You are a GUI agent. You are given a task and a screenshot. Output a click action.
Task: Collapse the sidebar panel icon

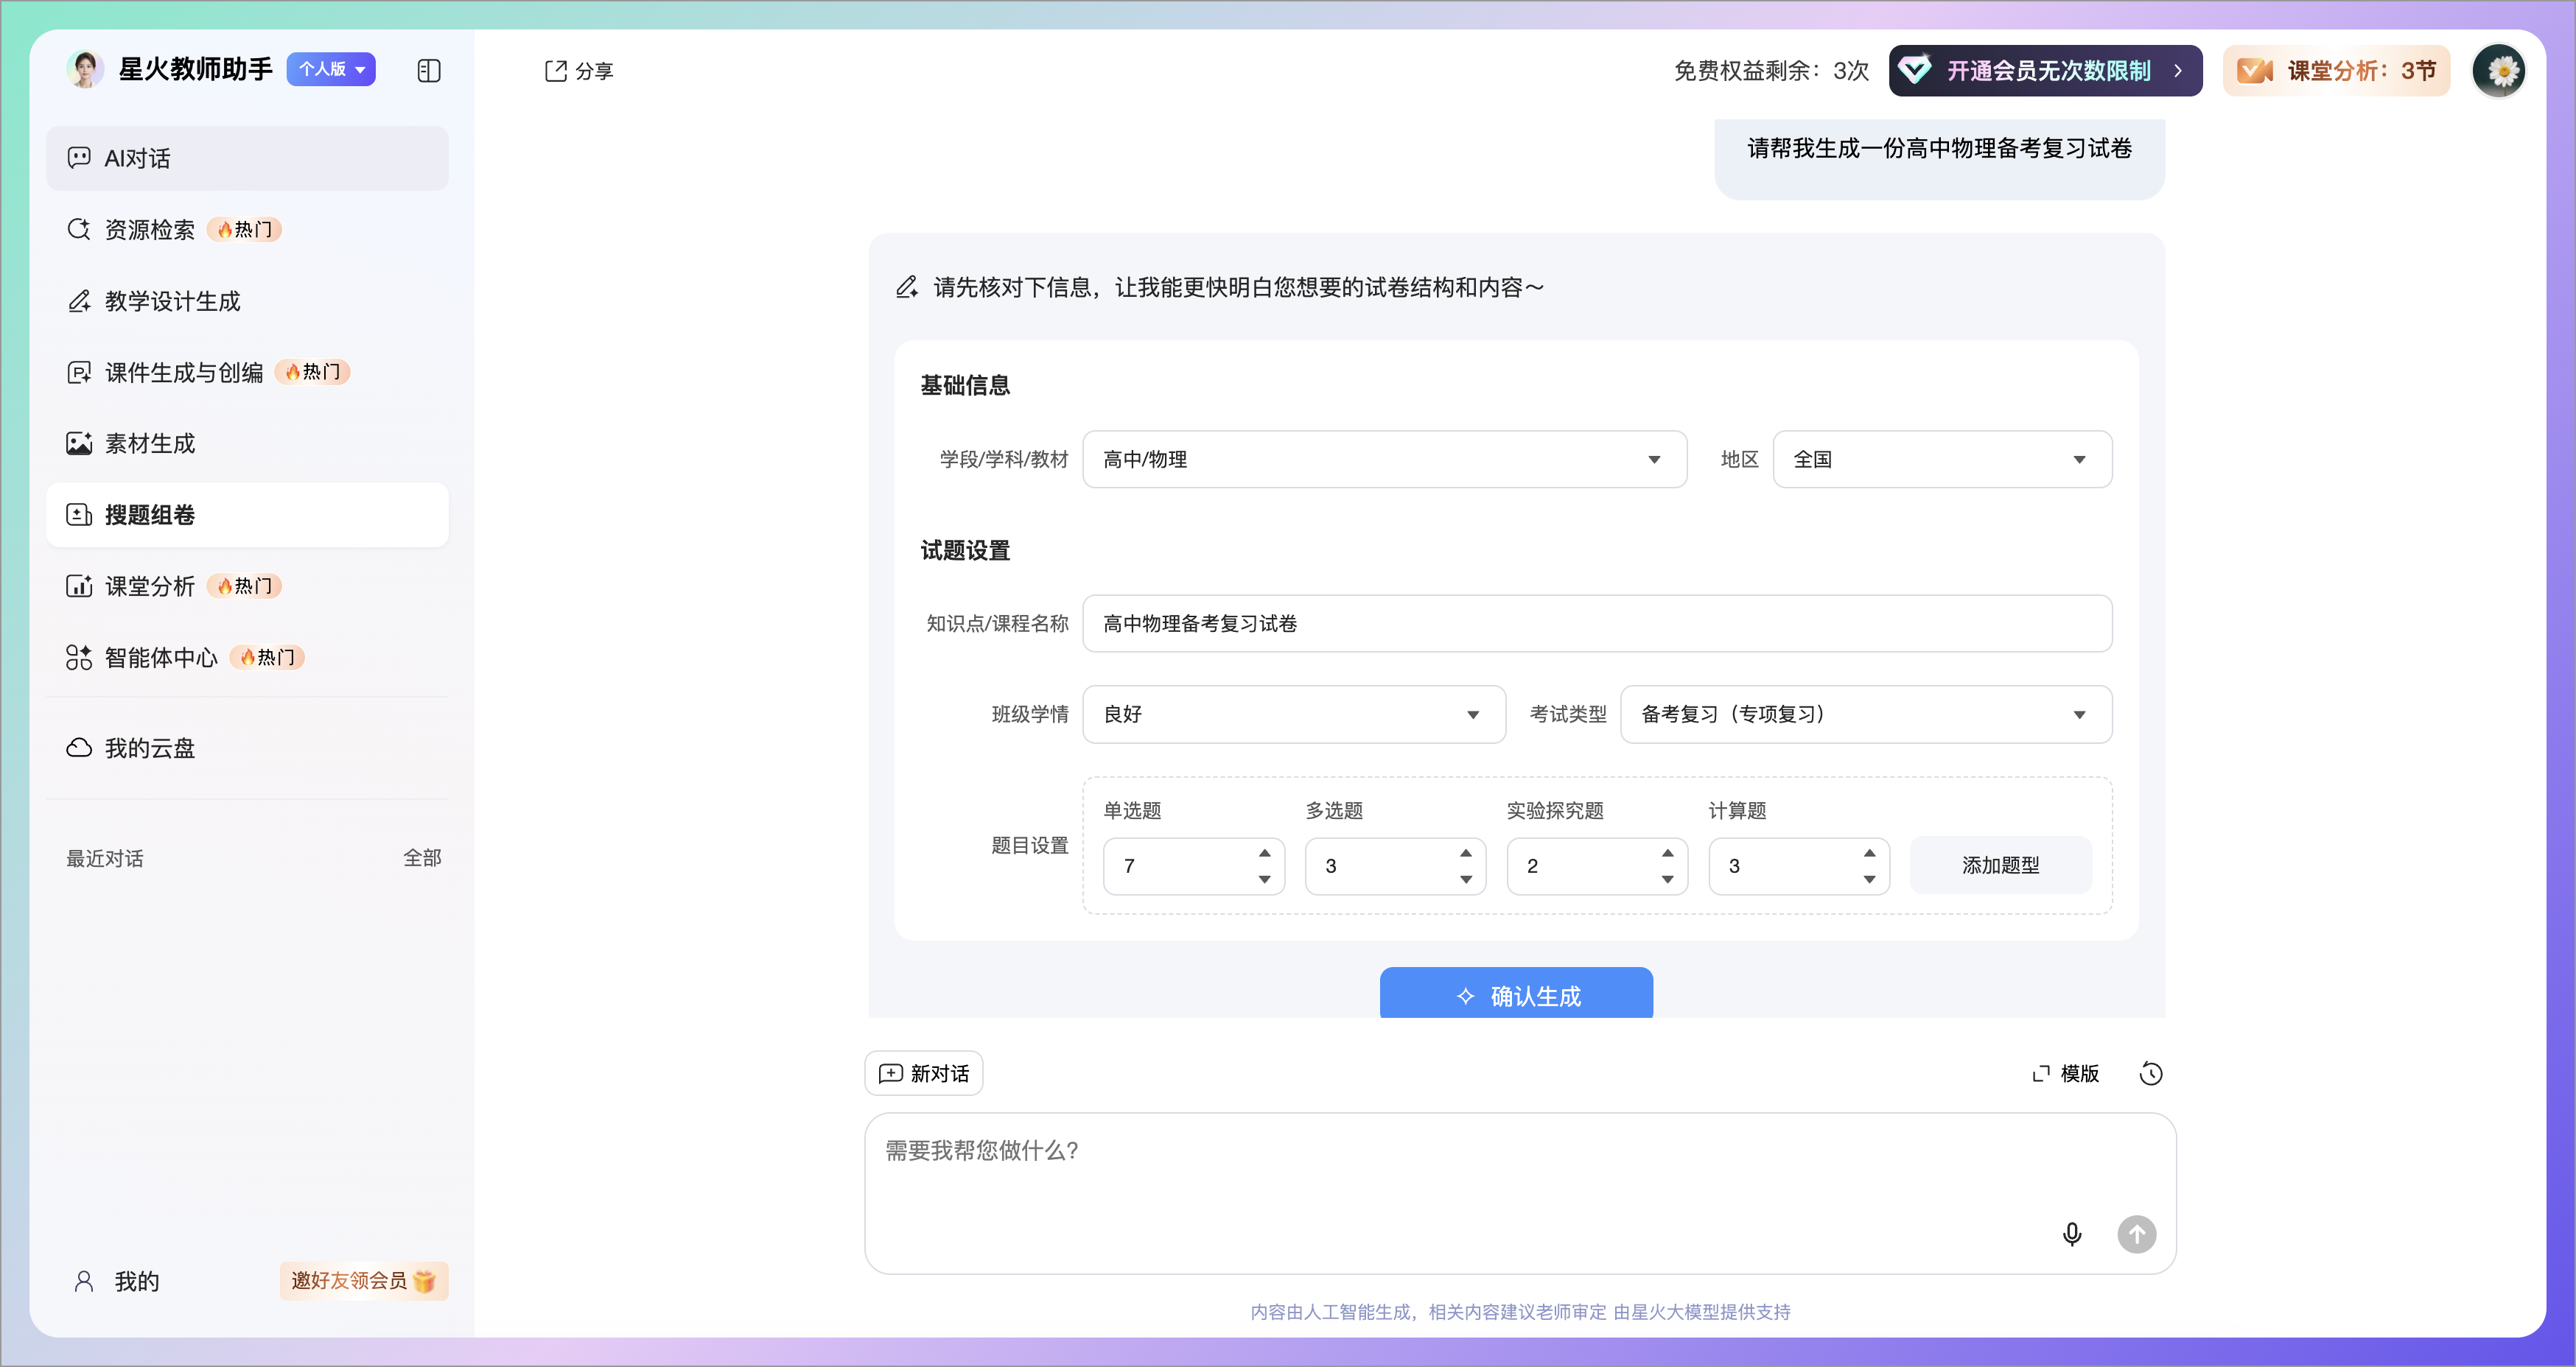coord(428,71)
